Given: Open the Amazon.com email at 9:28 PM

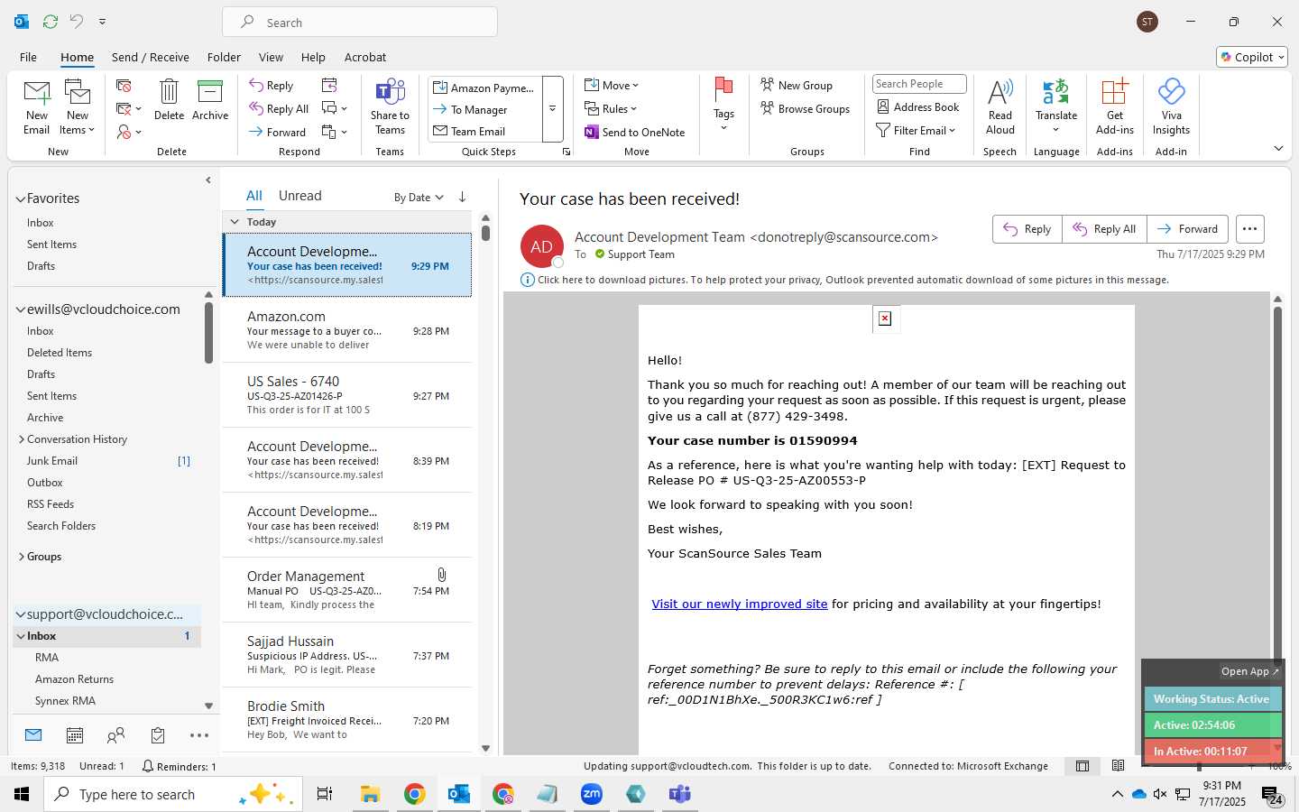Looking at the screenshot, I should pos(347,330).
